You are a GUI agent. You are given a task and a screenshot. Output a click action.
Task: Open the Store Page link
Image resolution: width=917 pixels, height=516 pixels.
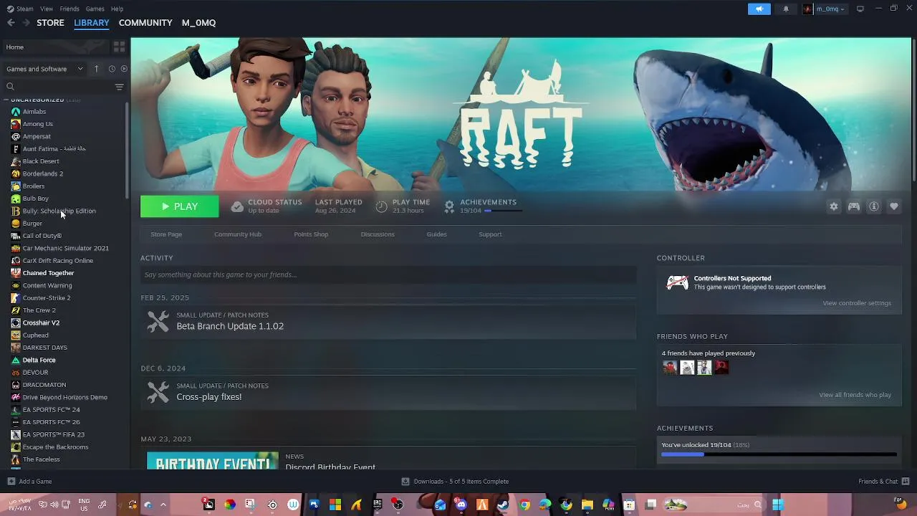point(166,234)
